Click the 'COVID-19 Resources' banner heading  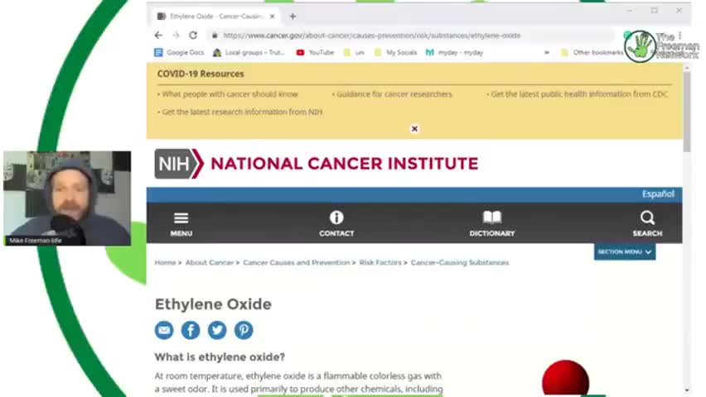pyautogui.click(x=201, y=74)
